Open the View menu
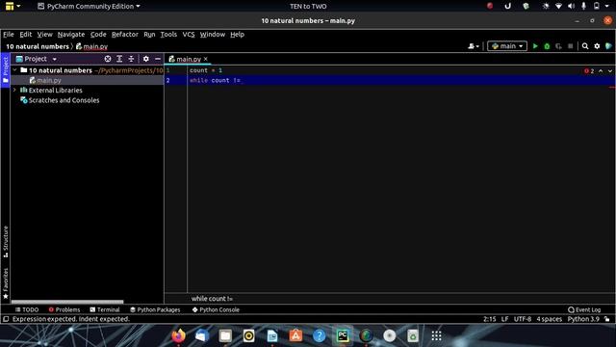This screenshot has width=616, height=347. [45, 35]
